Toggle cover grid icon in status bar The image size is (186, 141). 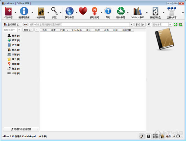point(155,136)
